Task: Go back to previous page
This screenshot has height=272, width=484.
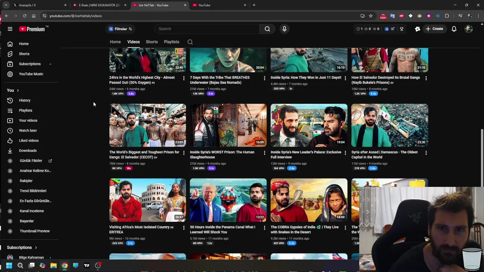Action: 6,16
